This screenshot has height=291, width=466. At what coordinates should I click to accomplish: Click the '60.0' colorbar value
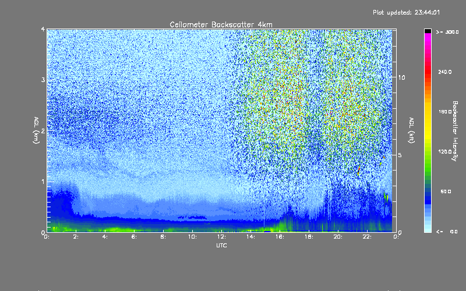446,191
